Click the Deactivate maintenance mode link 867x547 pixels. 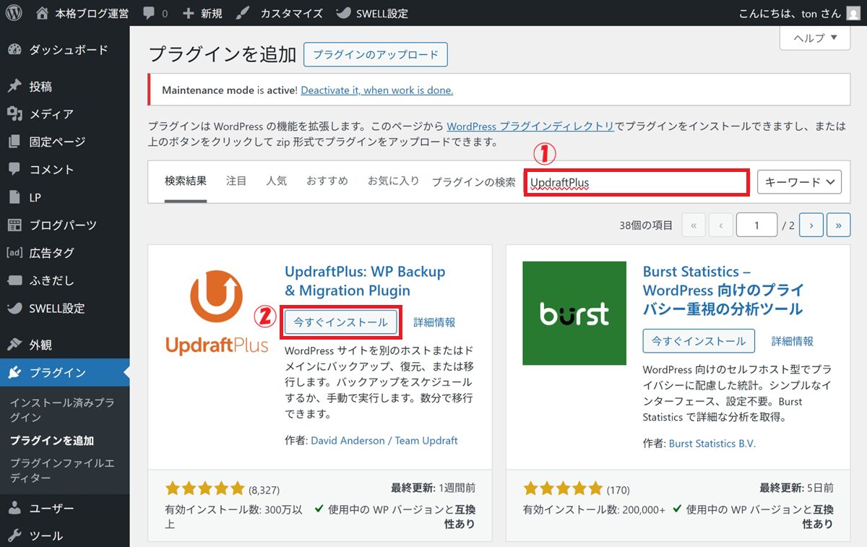click(x=376, y=90)
